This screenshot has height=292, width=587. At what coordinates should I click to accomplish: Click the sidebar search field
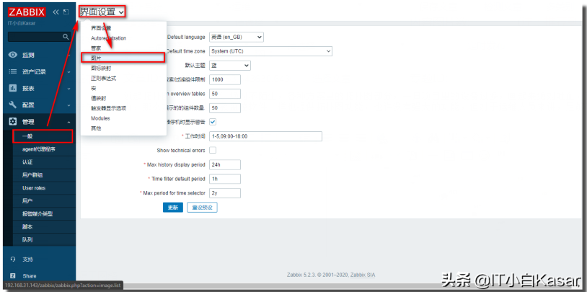(x=40, y=37)
